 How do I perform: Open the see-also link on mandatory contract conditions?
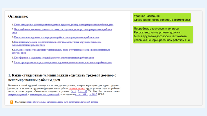coord(62,102)
